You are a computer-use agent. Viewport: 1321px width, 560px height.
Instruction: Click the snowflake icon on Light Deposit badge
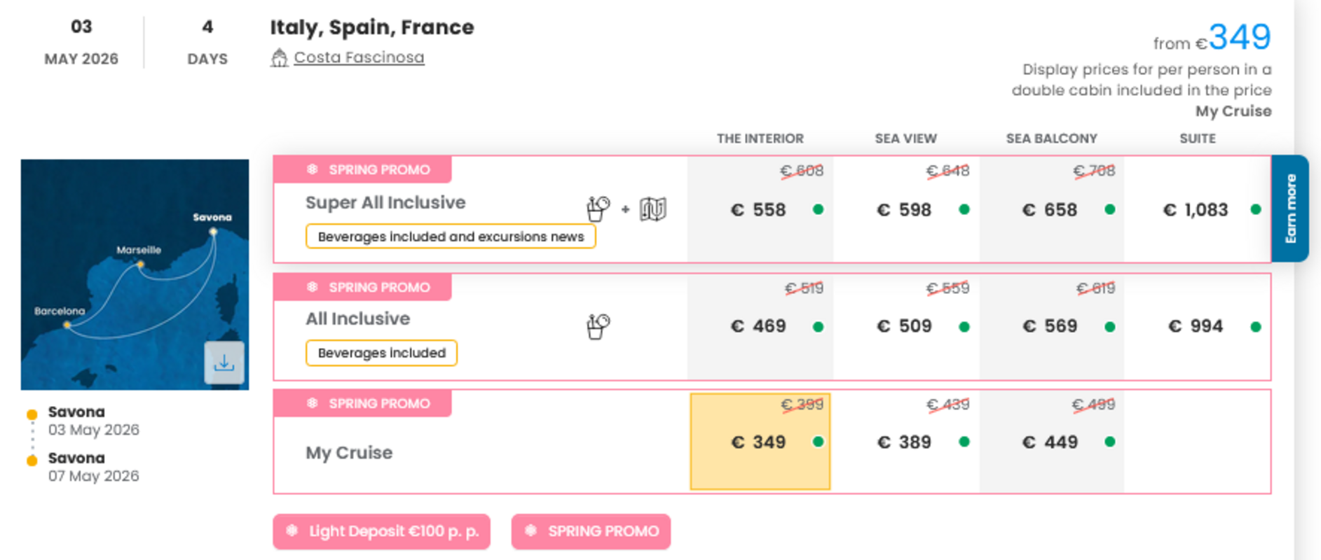click(292, 531)
